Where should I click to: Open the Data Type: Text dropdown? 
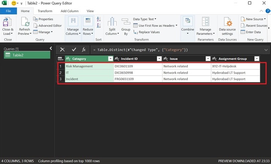pyautogui.click(x=145, y=19)
